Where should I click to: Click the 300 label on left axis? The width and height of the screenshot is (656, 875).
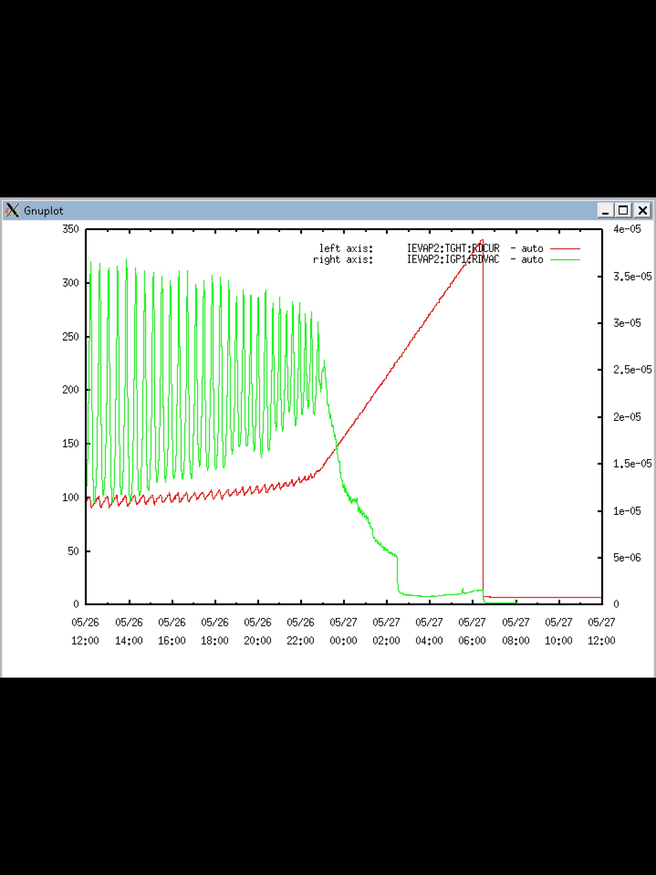point(70,283)
